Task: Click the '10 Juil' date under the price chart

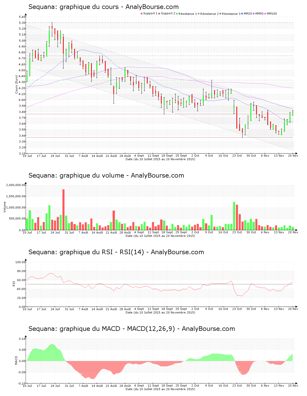Action: (x=28, y=156)
